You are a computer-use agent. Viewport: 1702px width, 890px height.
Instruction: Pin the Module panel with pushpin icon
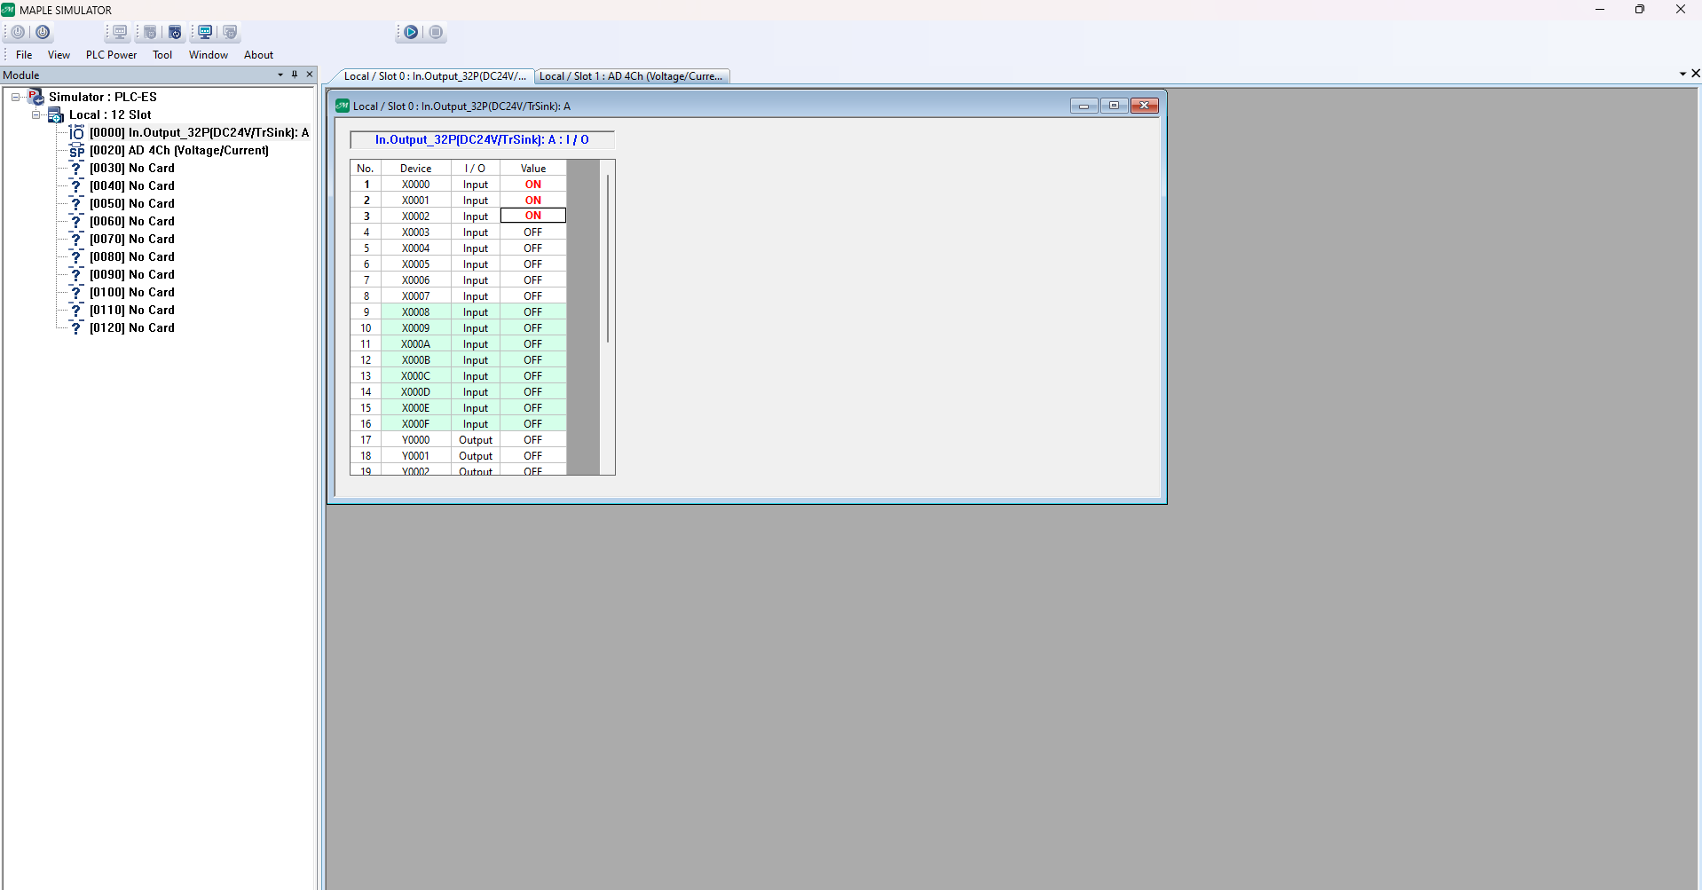click(295, 75)
